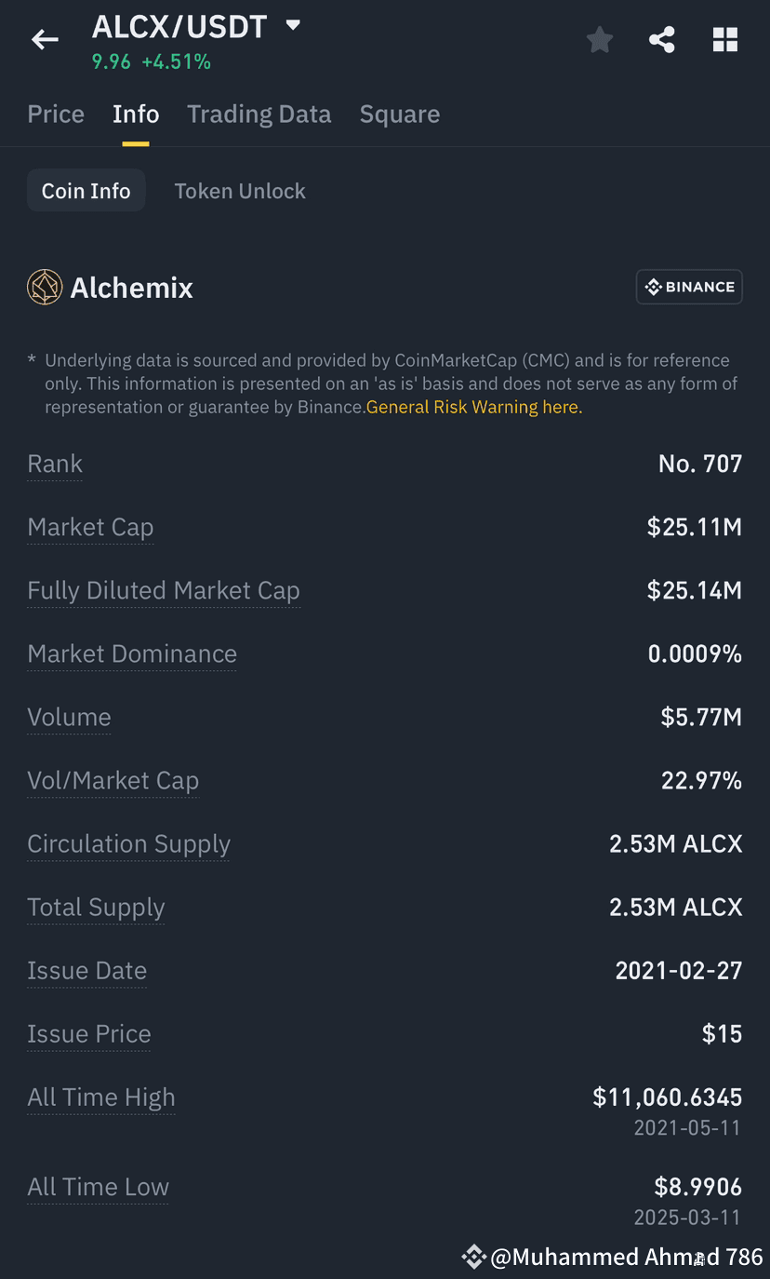Tap the Circulation Supply label
The width and height of the screenshot is (770, 1279).
tap(129, 843)
